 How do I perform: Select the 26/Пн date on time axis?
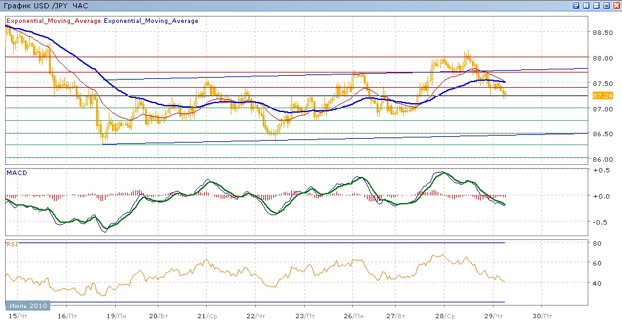tap(353, 316)
